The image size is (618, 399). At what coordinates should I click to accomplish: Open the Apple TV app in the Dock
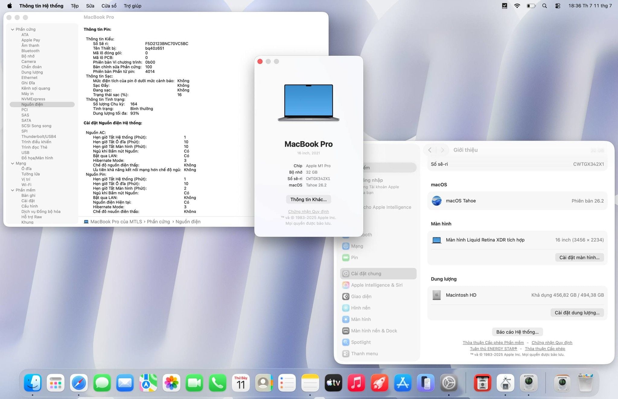[333, 383]
